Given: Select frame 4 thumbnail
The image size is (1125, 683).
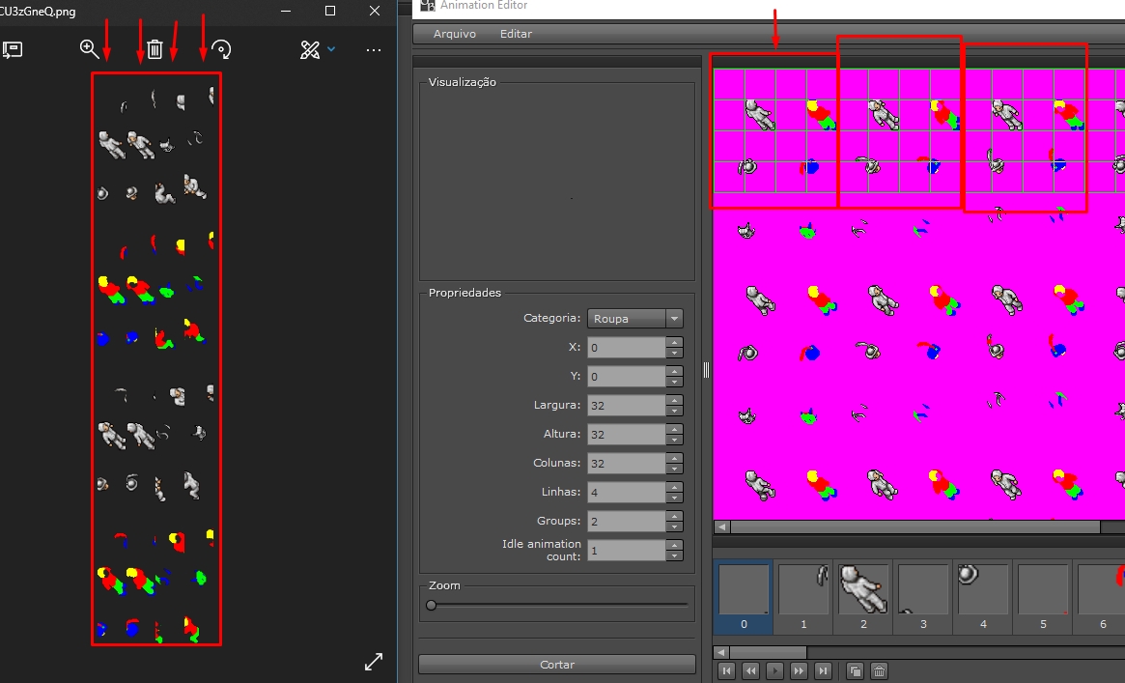Looking at the screenshot, I should (x=983, y=597).
